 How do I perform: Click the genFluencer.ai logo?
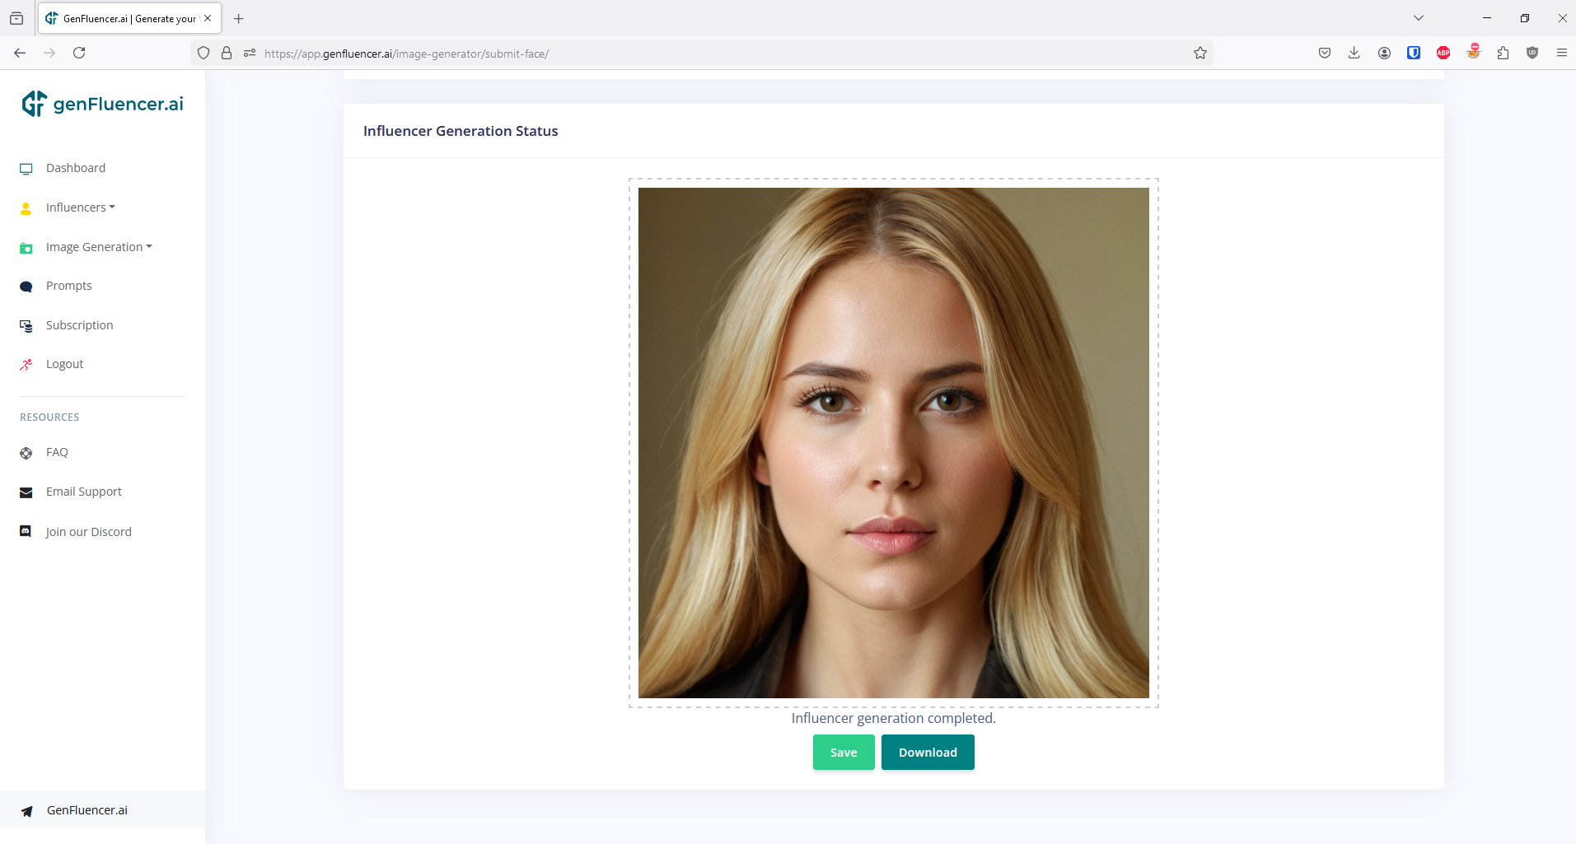click(x=103, y=104)
